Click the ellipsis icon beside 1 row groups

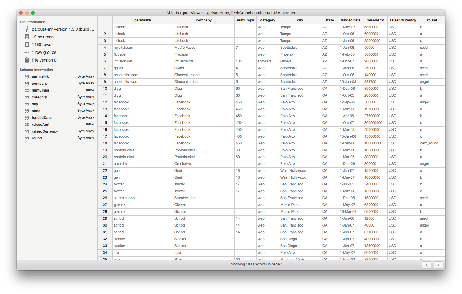(x=27, y=52)
